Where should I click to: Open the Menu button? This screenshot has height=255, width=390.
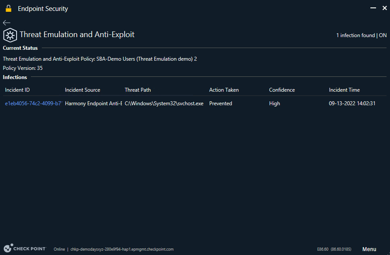click(x=369, y=249)
